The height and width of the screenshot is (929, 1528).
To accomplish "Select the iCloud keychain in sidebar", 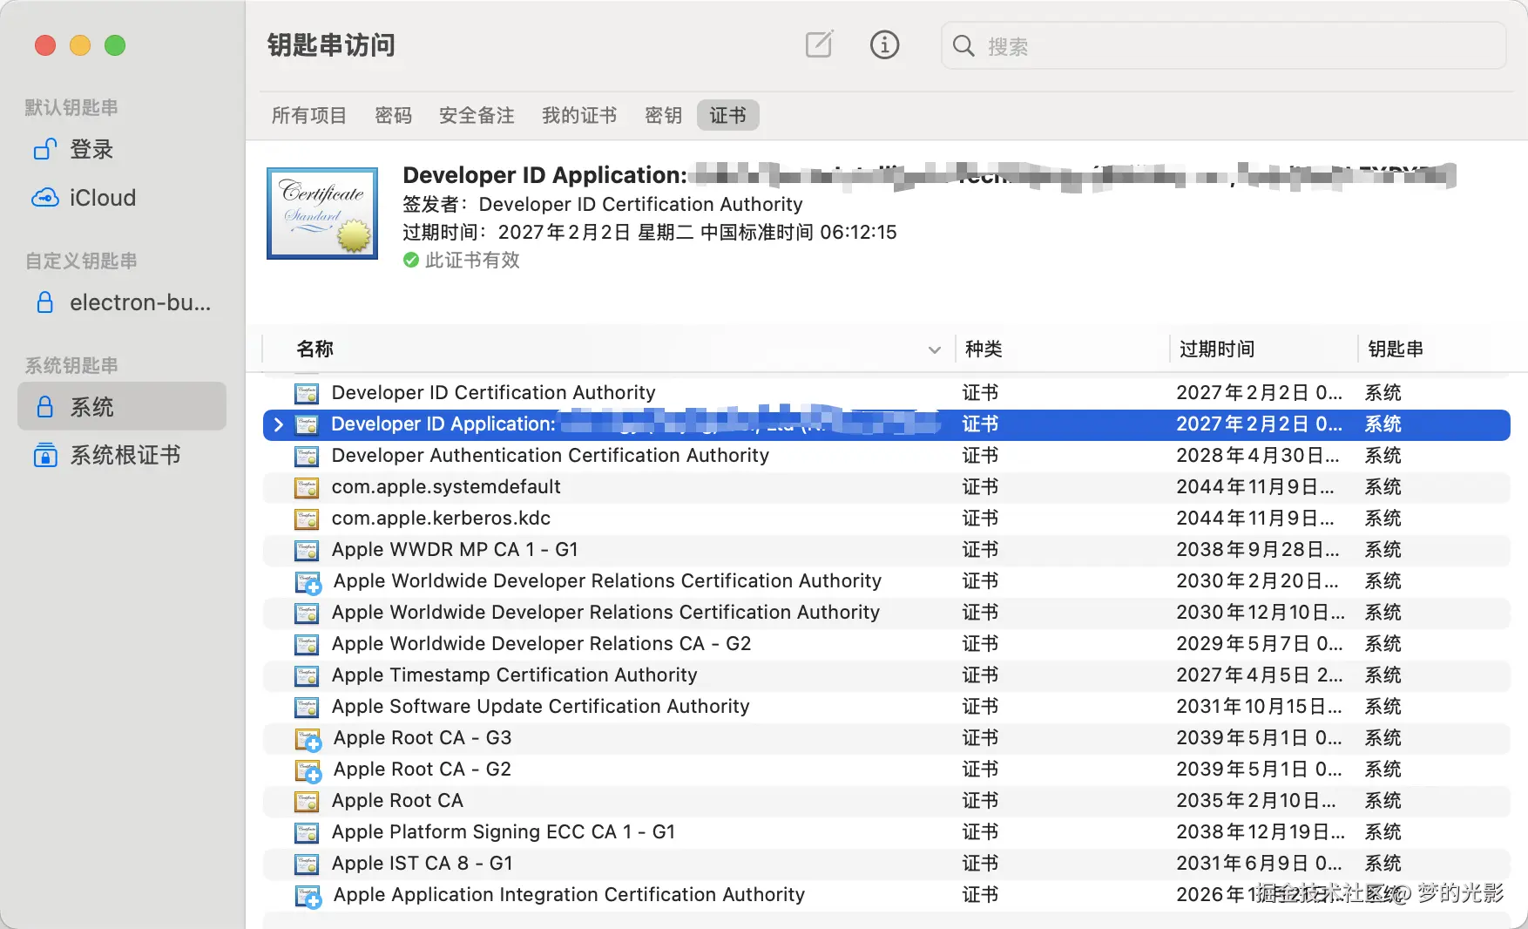I will [122, 198].
